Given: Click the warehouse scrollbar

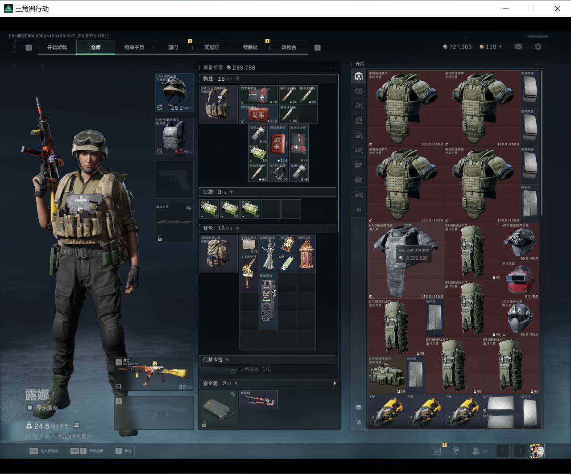Looking at the screenshot, I should click(x=542, y=143).
